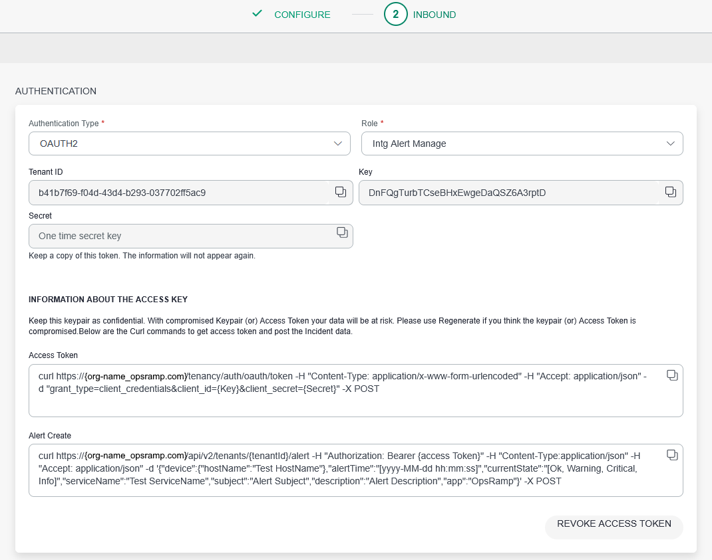This screenshot has width=712, height=560.
Task: Click the 'Keep this keypair as confidential' paragraph
Action: 332,326
